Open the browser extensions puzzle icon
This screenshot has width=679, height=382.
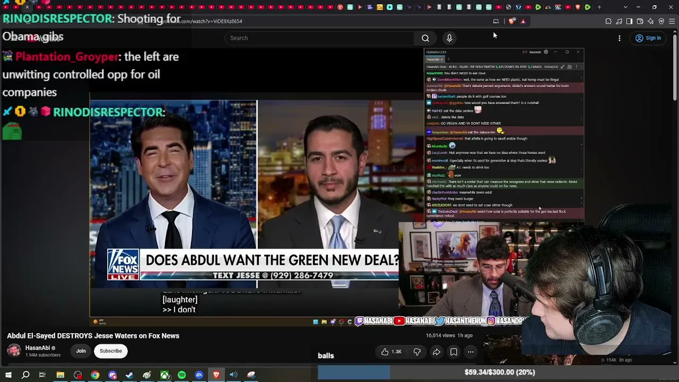[x=608, y=21]
